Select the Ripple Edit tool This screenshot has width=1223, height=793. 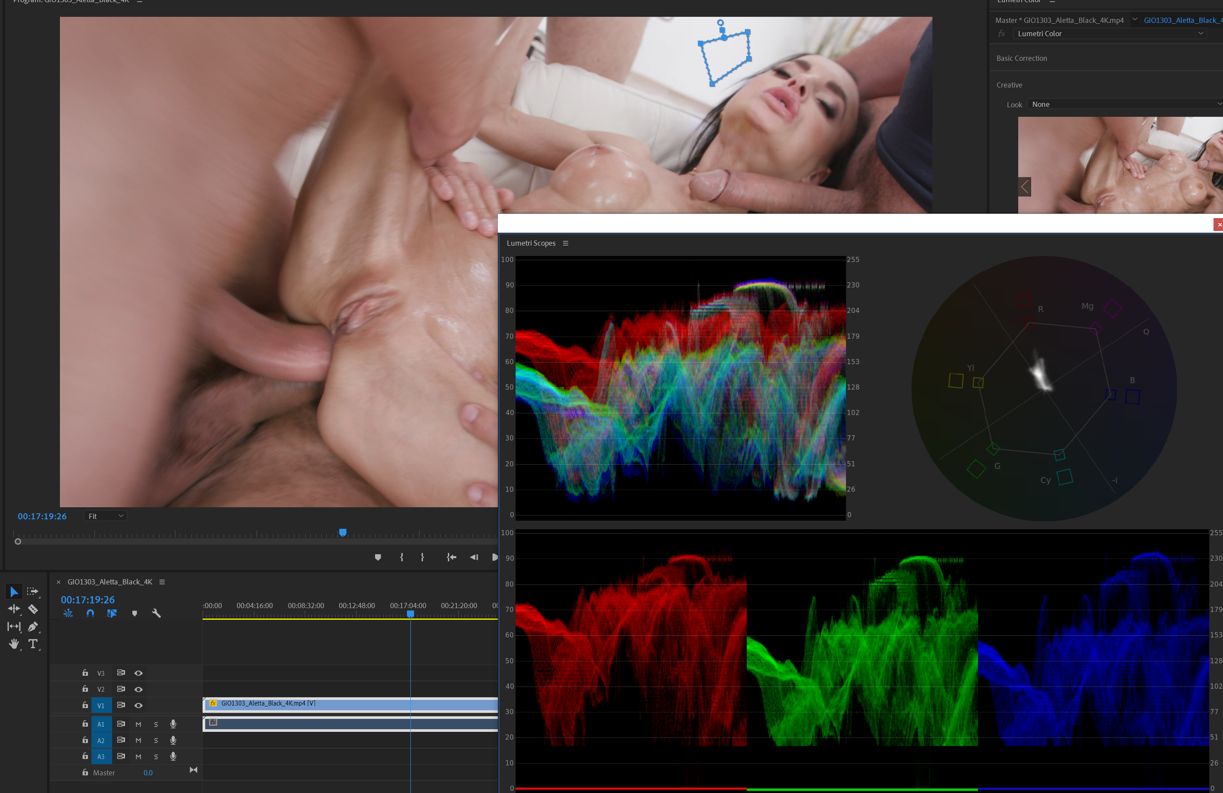coord(14,609)
